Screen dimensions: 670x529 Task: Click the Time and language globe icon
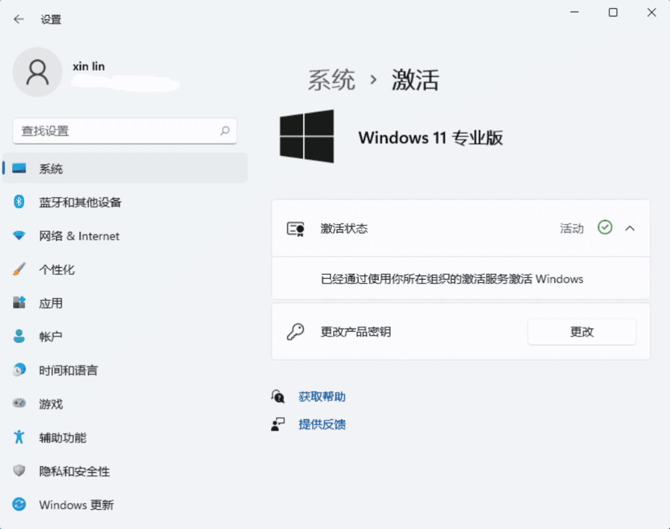coord(19,370)
